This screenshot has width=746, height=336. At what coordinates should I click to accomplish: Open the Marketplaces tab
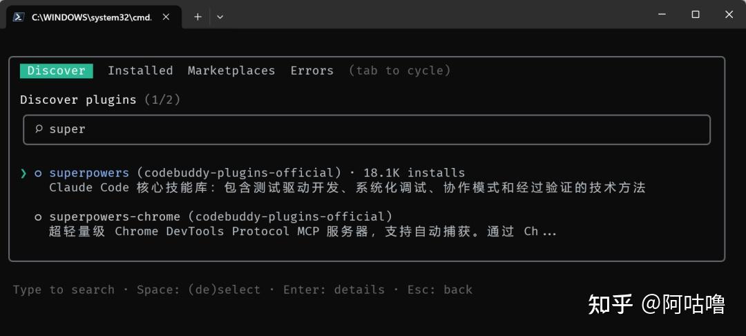pos(231,71)
